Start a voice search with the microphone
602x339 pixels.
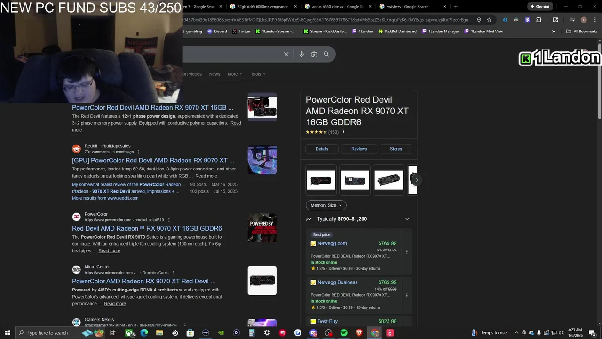point(301,54)
